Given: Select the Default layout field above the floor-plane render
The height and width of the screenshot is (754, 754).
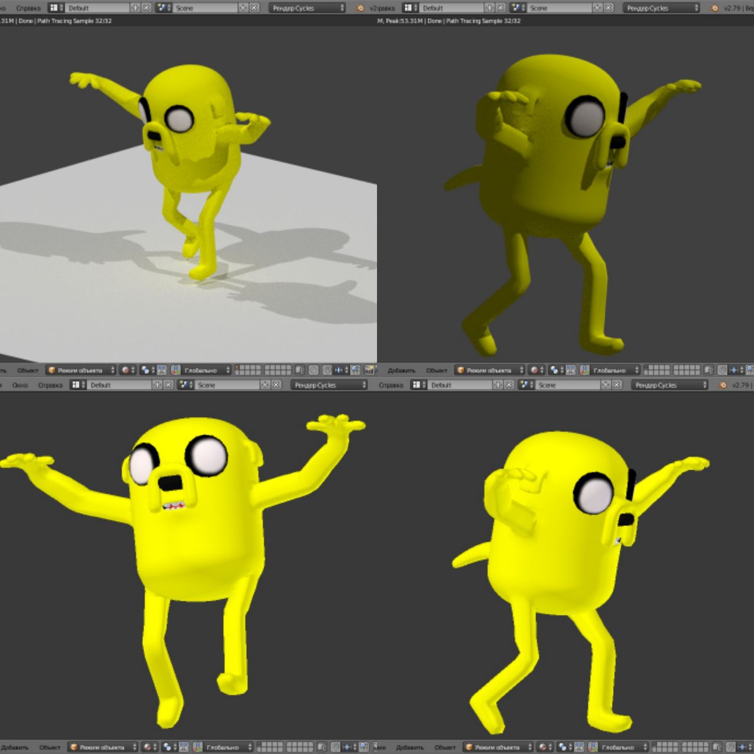Looking at the screenshot, I should (97, 8).
